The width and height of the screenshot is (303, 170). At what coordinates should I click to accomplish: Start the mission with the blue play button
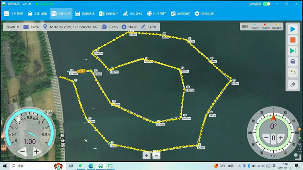(293, 29)
